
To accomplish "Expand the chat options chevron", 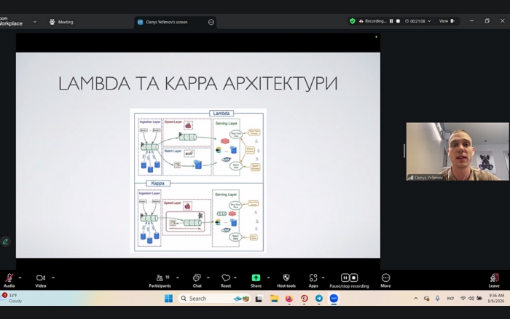I will click(x=208, y=277).
